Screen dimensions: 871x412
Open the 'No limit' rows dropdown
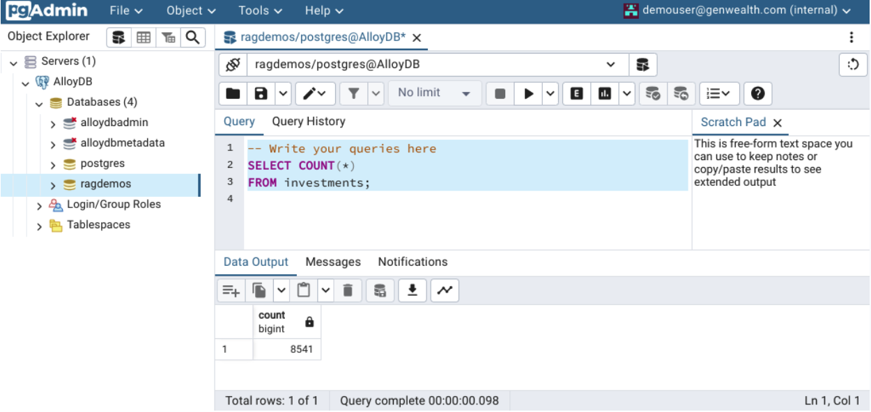coord(434,93)
